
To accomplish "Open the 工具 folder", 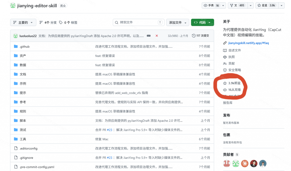I will [x=23, y=139].
